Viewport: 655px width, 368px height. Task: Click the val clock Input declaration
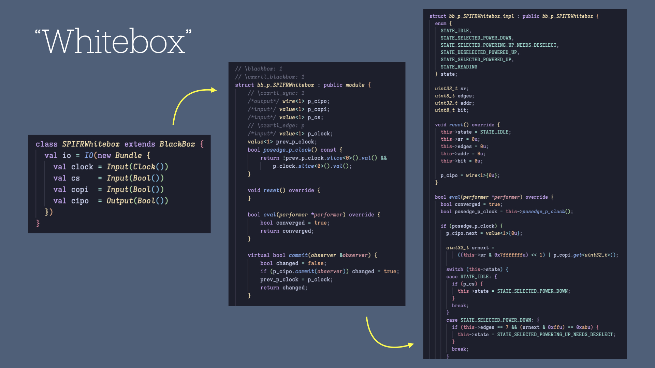102,167
